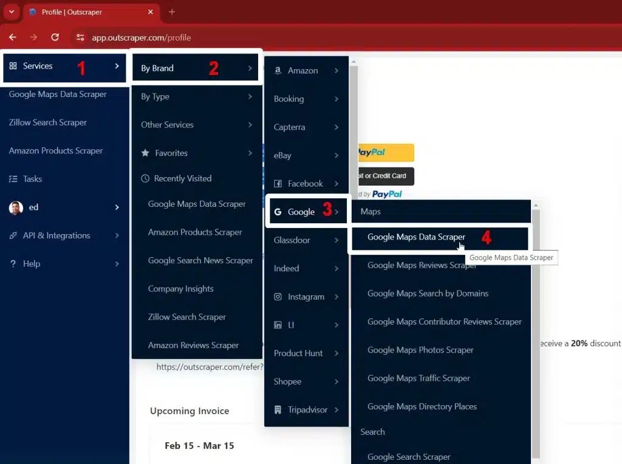Viewport: 622px width, 464px height.
Task: Click the browser forward arrow
Action: point(34,37)
